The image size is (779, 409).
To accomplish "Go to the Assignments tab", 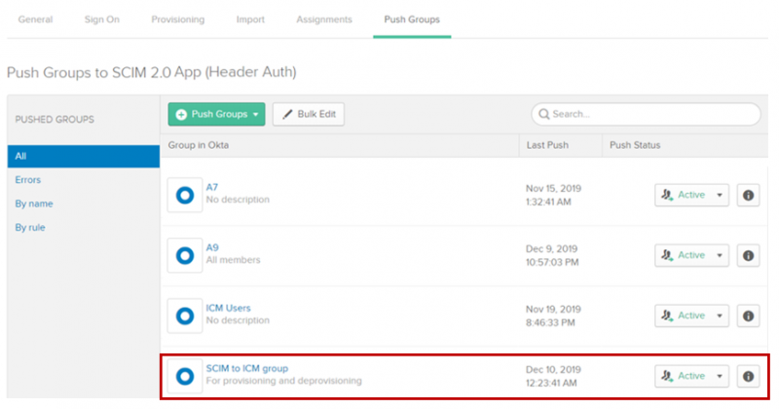I will [x=324, y=19].
